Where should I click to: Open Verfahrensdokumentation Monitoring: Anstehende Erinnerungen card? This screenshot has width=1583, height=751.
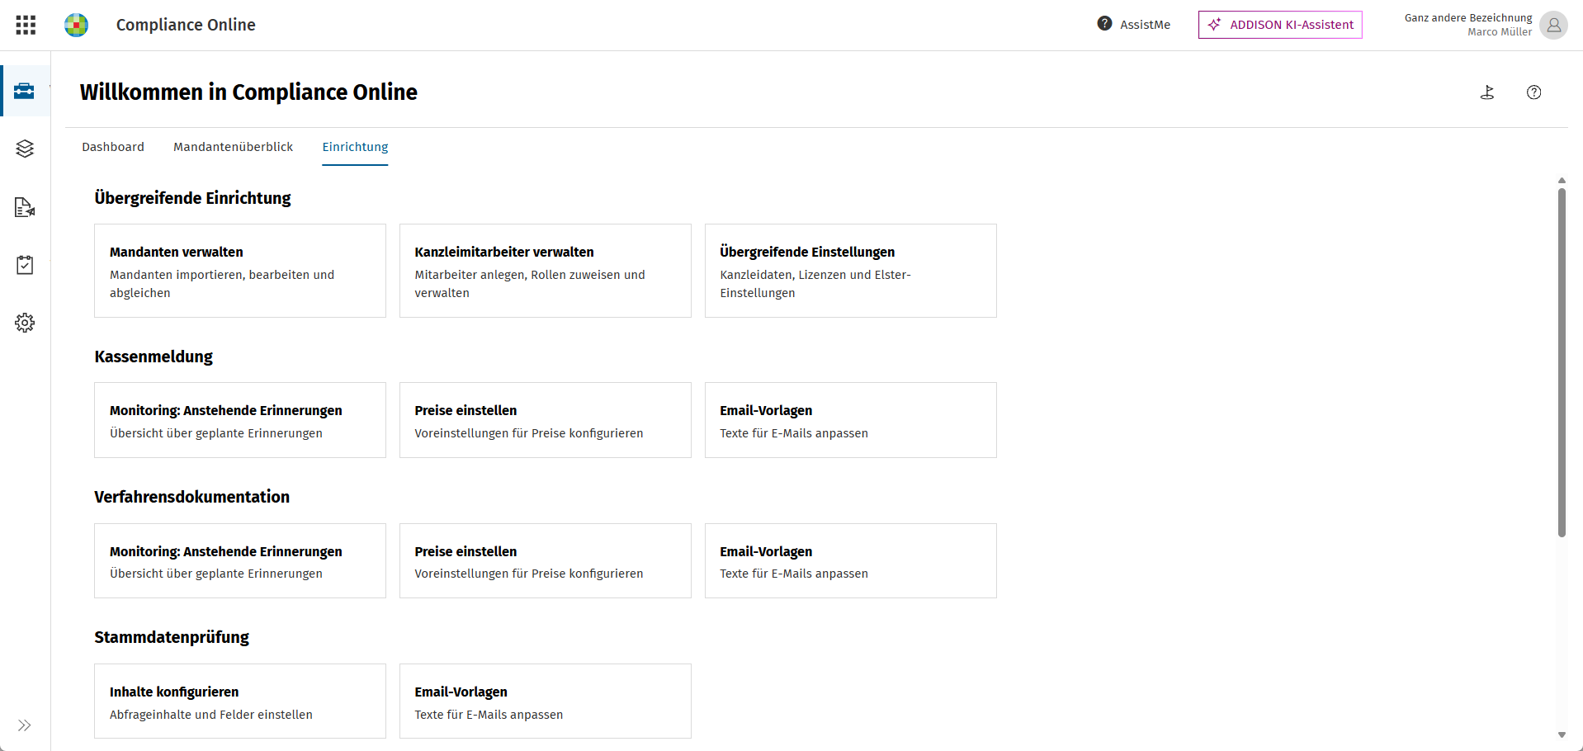click(x=240, y=561)
